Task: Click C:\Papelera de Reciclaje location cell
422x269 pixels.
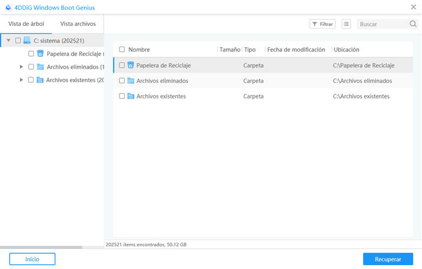Action: click(364, 65)
